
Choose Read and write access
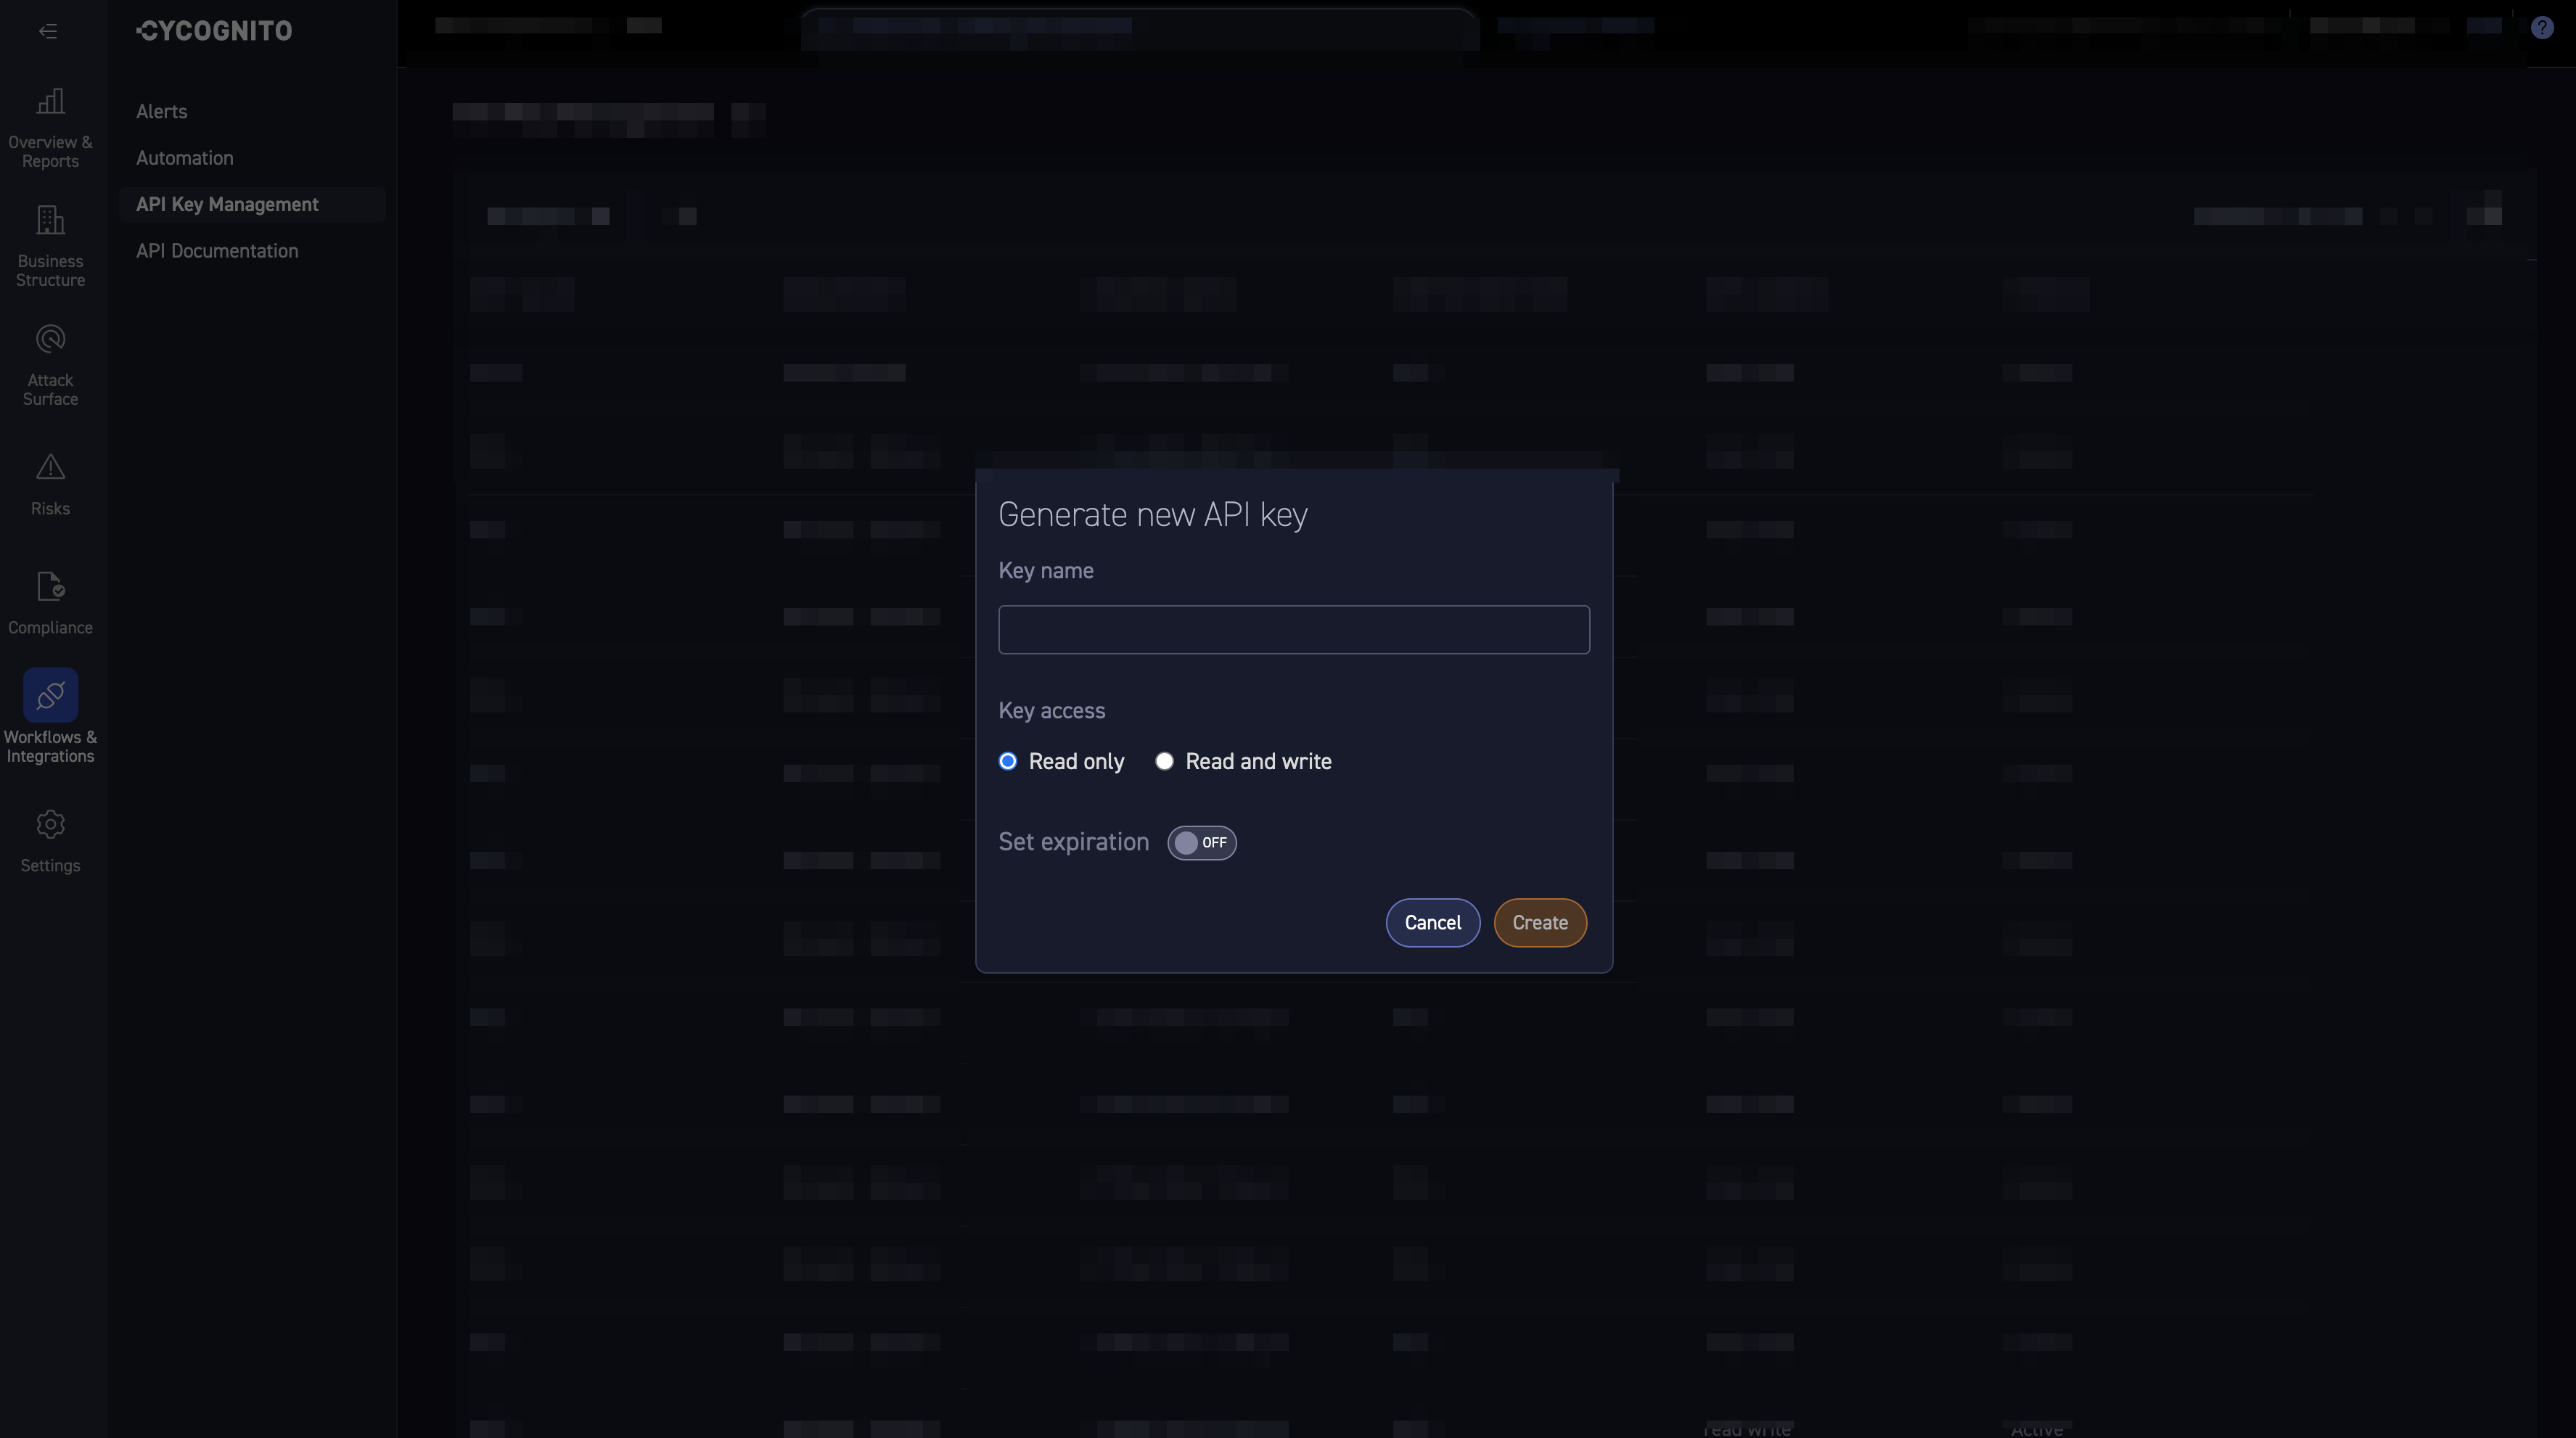coord(1163,761)
